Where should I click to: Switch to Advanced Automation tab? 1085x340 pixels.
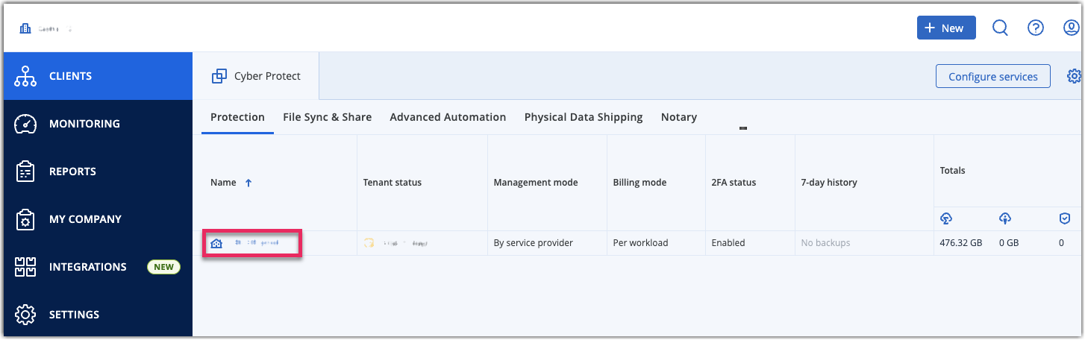click(448, 117)
